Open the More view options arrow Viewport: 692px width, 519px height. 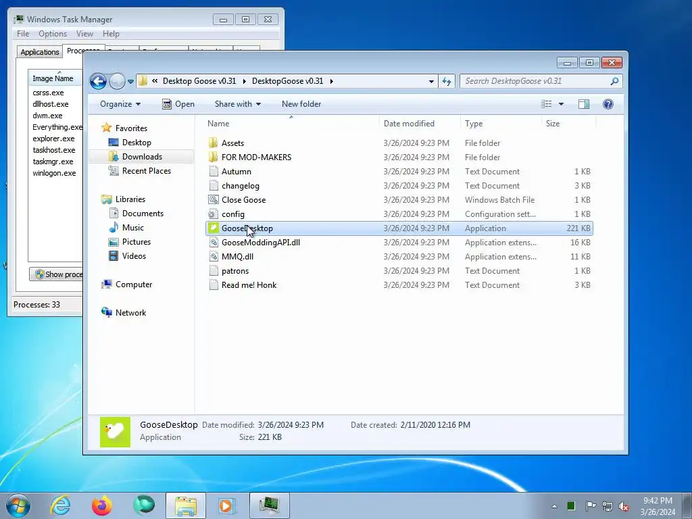pos(561,104)
